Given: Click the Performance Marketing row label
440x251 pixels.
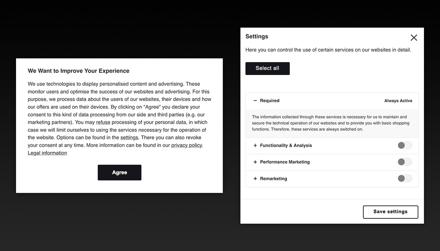Looking at the screenshot, I should (285, 162).
